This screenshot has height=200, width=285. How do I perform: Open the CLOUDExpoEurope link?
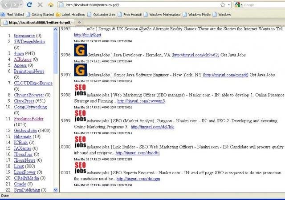[x=33, y=83]
